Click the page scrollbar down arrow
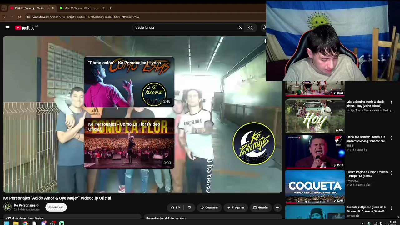 [398, 217]
